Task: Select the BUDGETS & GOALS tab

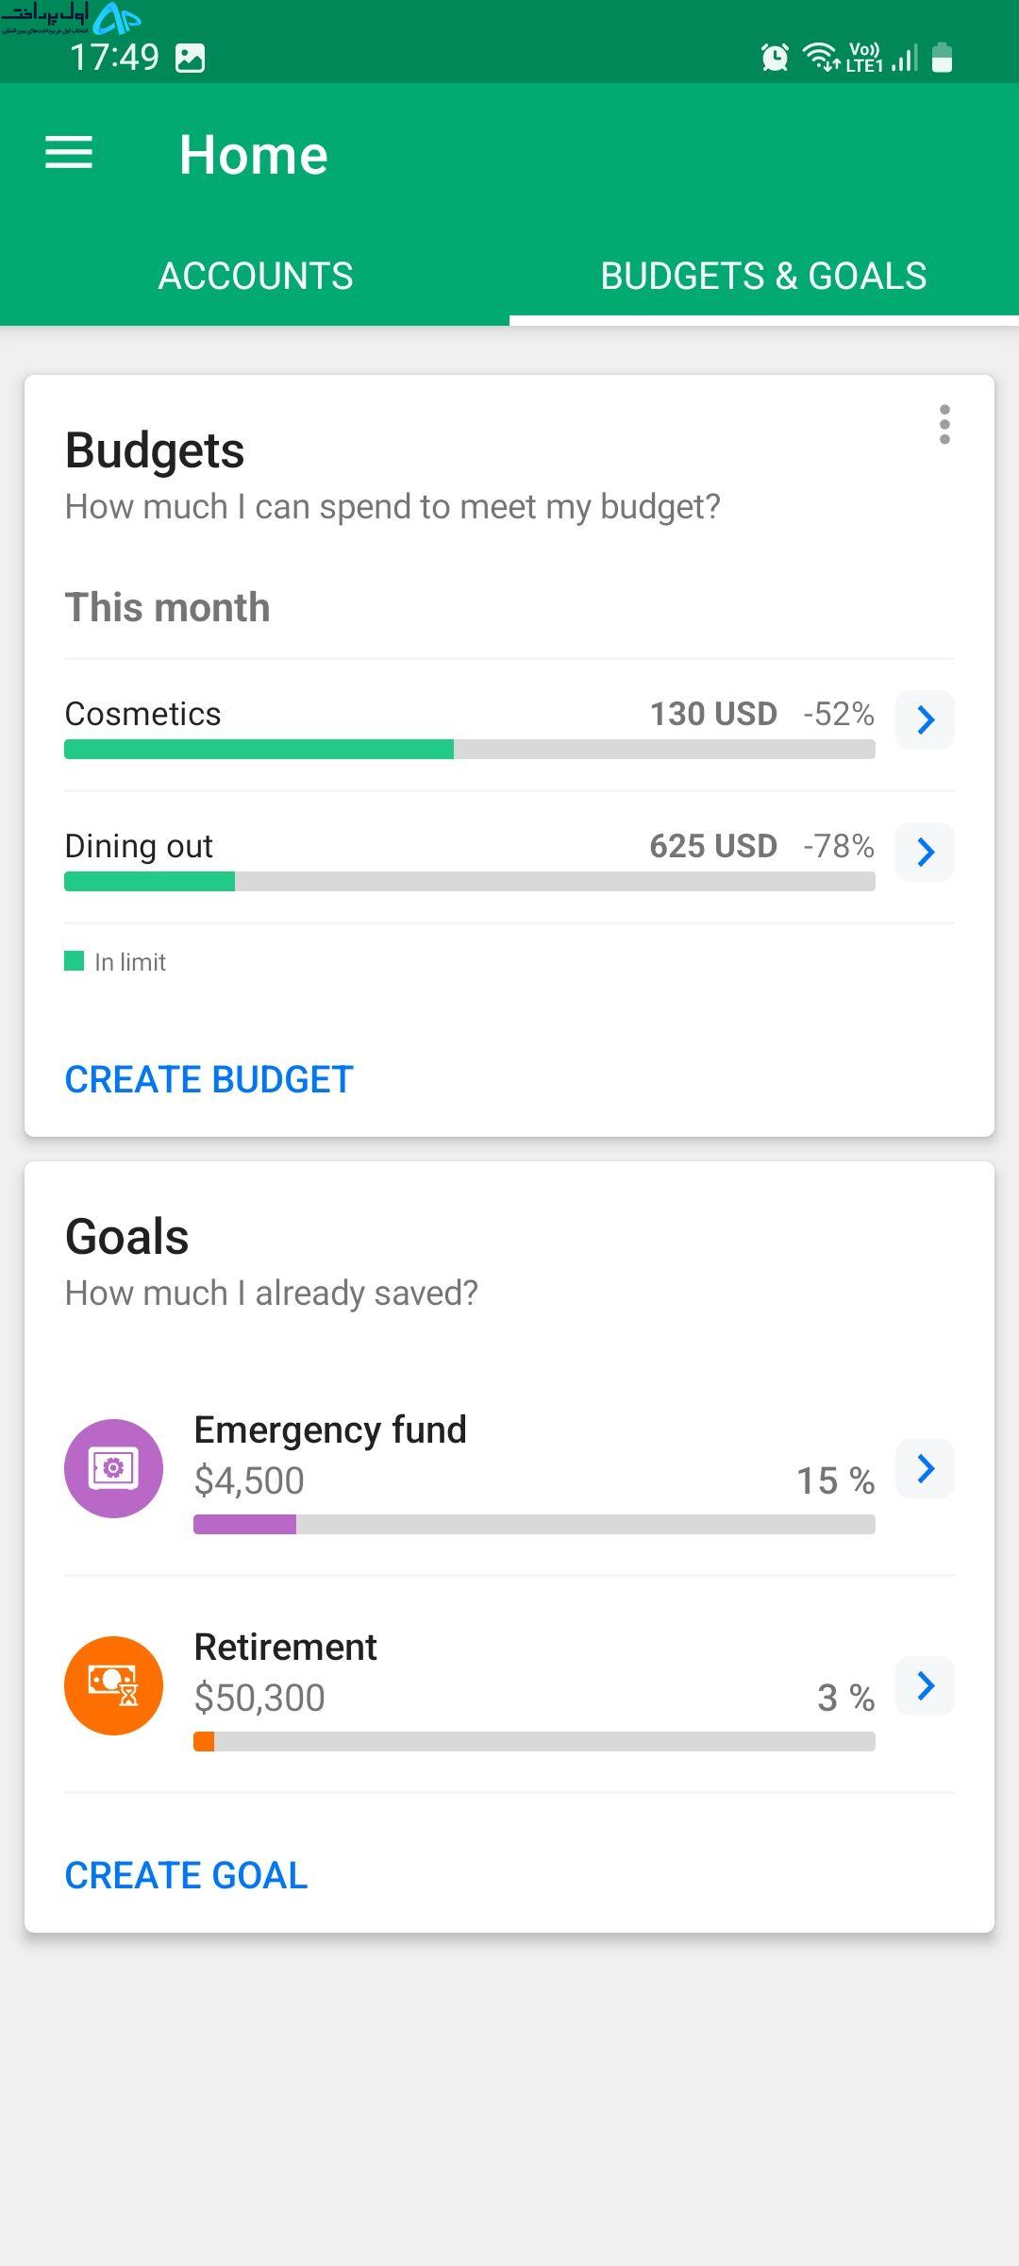Action: 764,276
